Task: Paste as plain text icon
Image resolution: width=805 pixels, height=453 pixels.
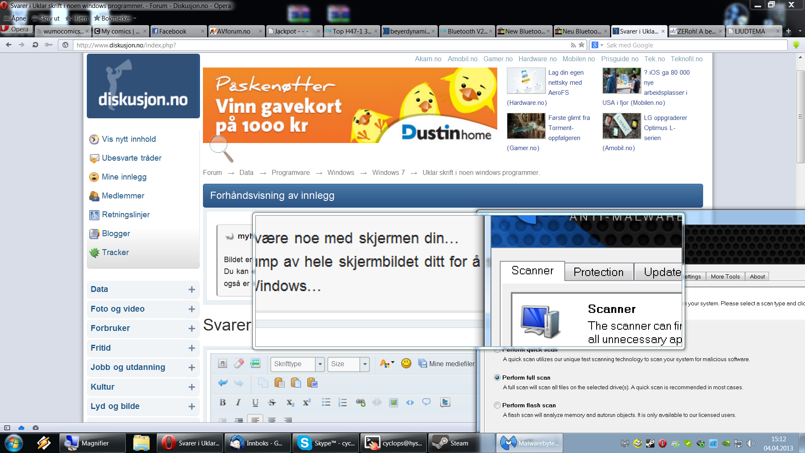Action: [296, 383]
